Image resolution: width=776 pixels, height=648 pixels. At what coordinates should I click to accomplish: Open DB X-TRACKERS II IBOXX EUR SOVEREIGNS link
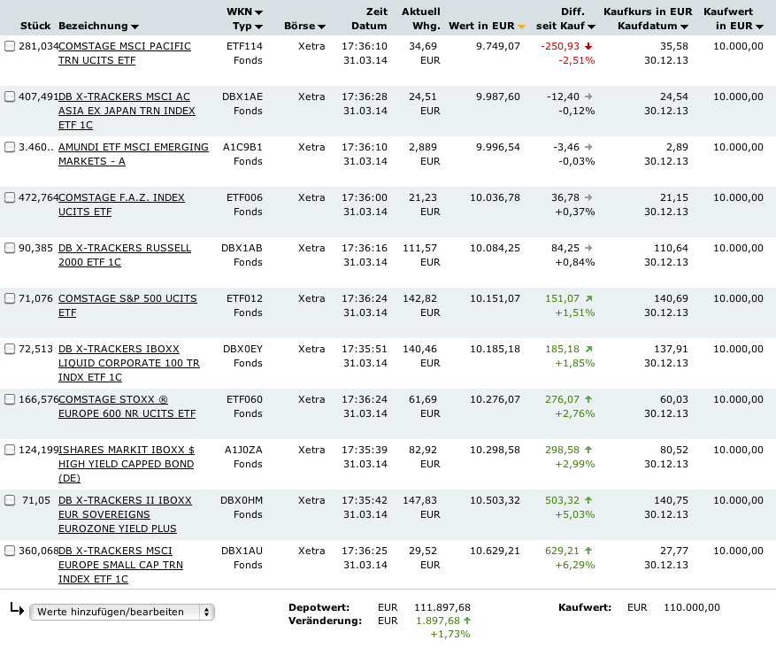coord(125,514)
